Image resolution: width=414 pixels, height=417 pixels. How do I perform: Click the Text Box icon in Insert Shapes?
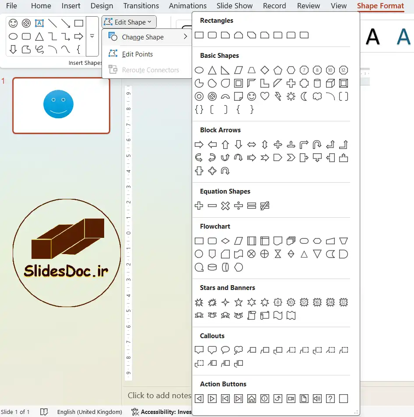click(x=39, y=23)
